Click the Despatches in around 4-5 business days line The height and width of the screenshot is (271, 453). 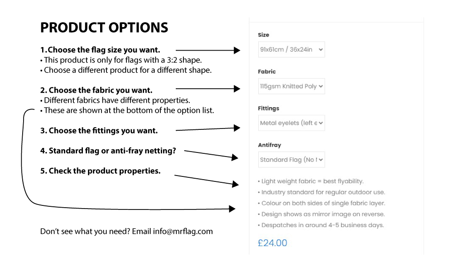[321, 225]
